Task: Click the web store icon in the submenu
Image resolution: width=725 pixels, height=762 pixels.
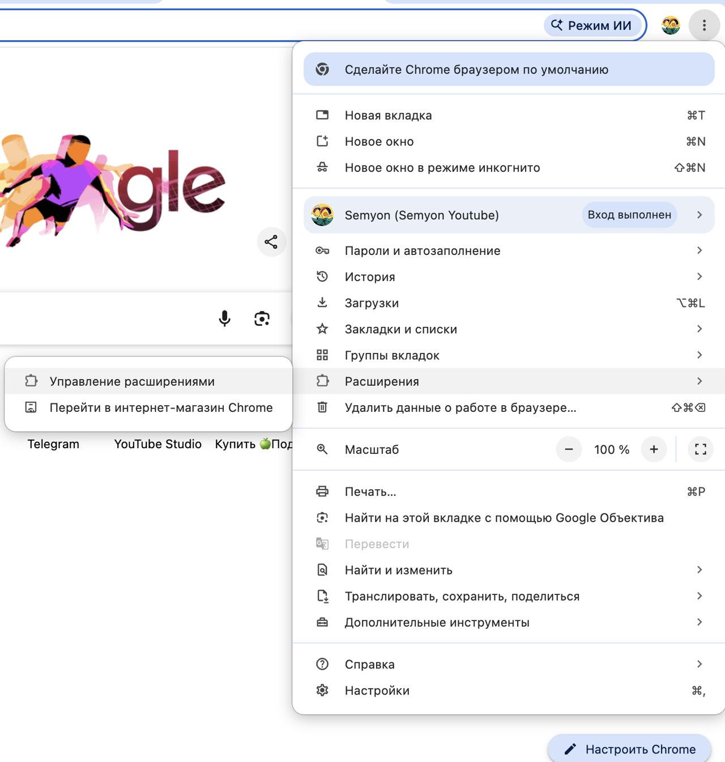Action: [31, 407]
